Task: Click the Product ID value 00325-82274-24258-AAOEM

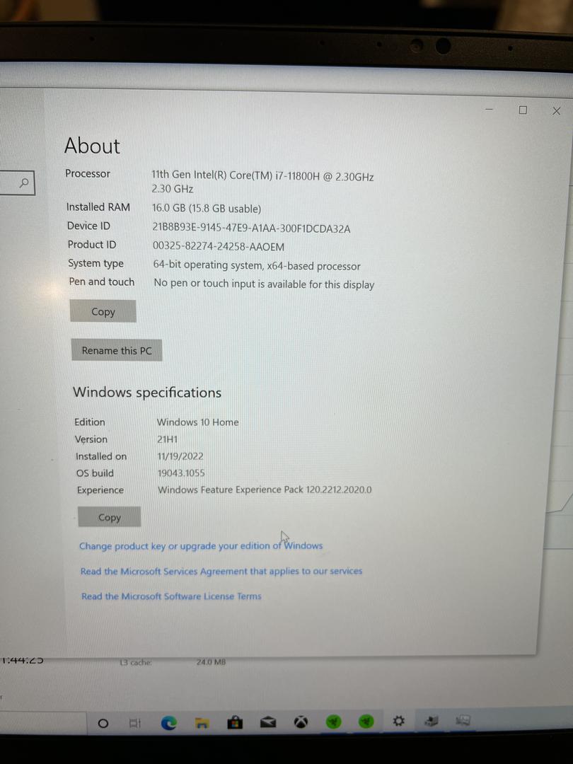Action: (x=219, y=247)
